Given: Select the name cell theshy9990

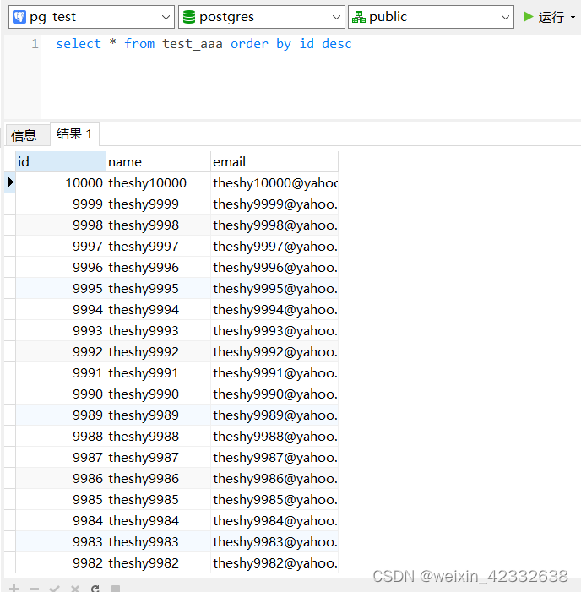Looking at the screenshot, I should (158, 394).
